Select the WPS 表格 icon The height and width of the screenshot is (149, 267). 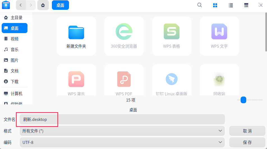[172, 31]
